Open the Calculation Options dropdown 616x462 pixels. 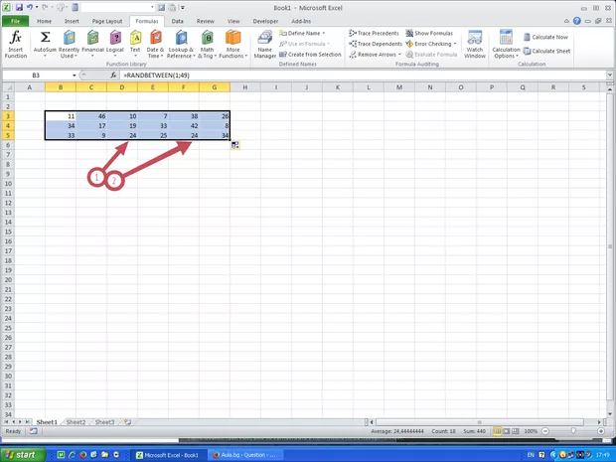pyautogui.click(x=506, y=43)
